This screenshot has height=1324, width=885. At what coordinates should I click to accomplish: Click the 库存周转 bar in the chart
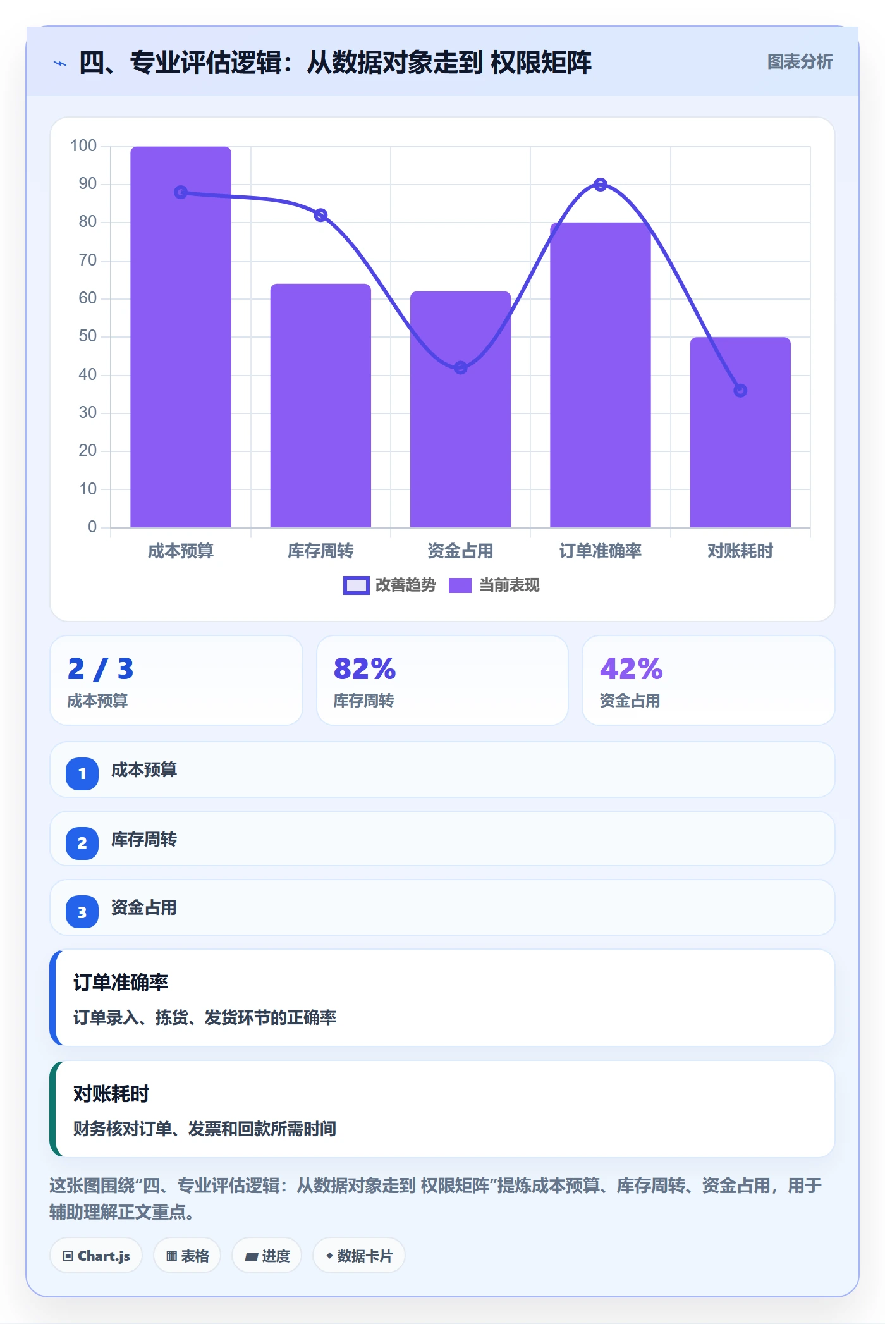coord(320,405)
